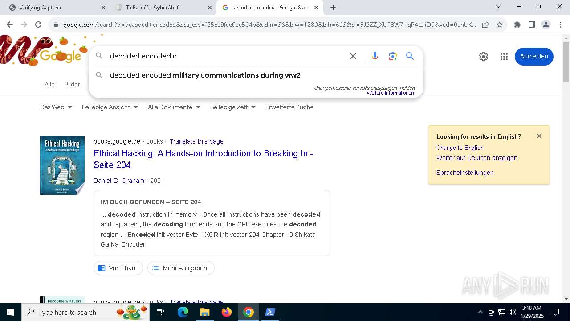
Task: Start voice search with microphone icon
Action: coord(375,56)
